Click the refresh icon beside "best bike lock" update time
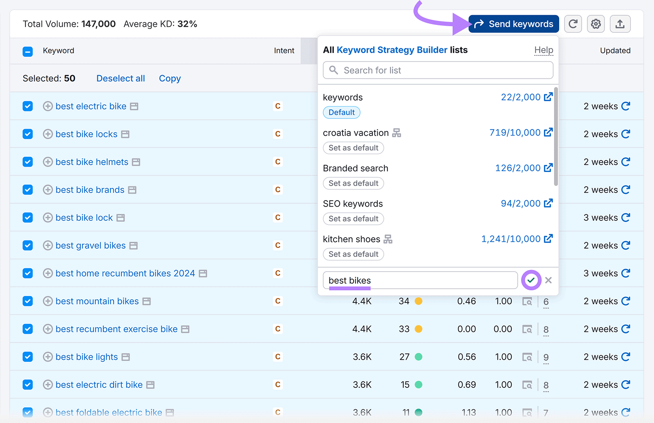Viewport: 654px width, 423px height. click(x=626, y=217)
